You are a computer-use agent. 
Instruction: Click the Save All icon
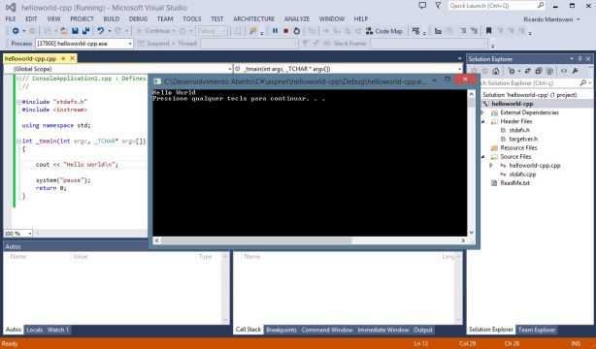tap(85, 31)
